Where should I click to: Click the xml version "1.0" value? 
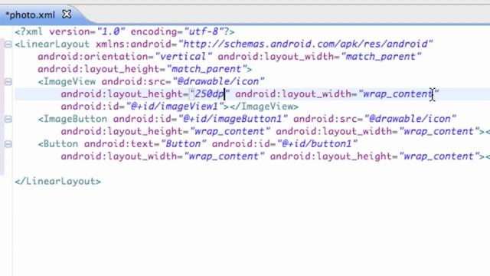click(x=111, y=31)
